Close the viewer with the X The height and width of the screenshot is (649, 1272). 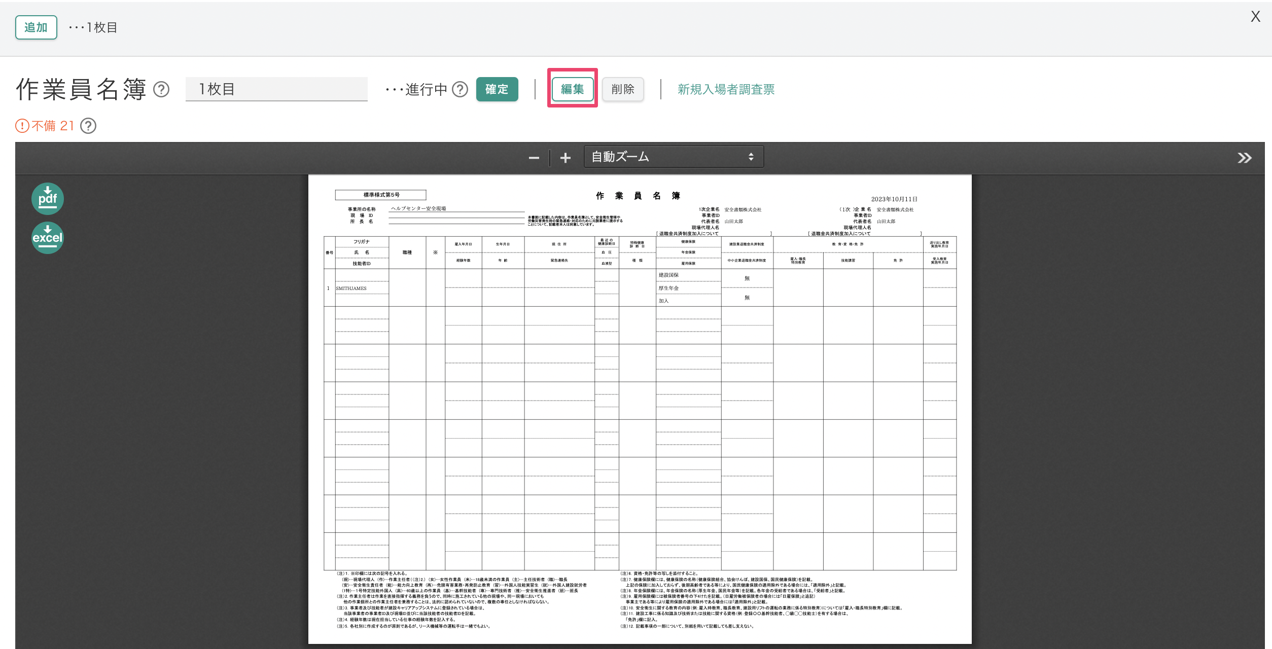click(1255, 16)
